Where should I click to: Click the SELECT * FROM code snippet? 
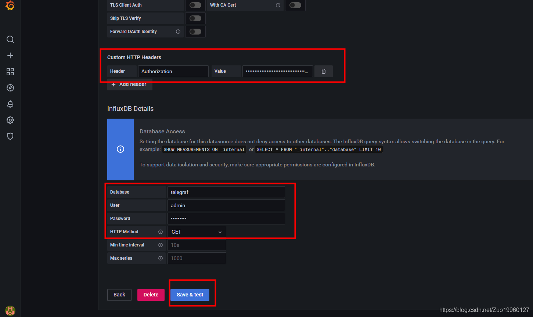tap(319, 150)
